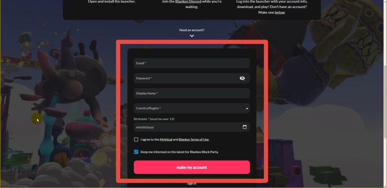
Task: Open the Blankos Discord link
Action: tap(188, 2)
